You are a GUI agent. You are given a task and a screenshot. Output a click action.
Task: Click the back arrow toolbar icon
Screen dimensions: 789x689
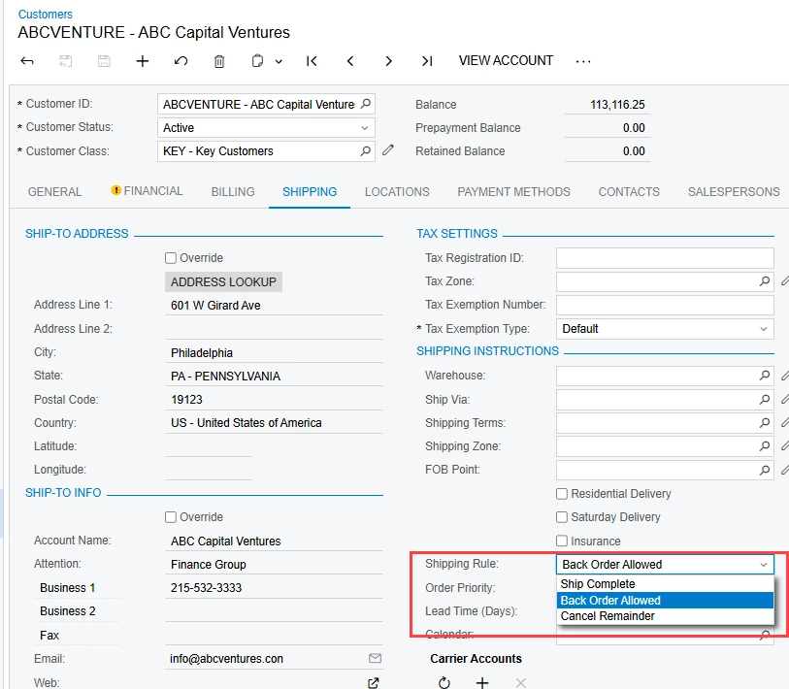click(27, 61)
